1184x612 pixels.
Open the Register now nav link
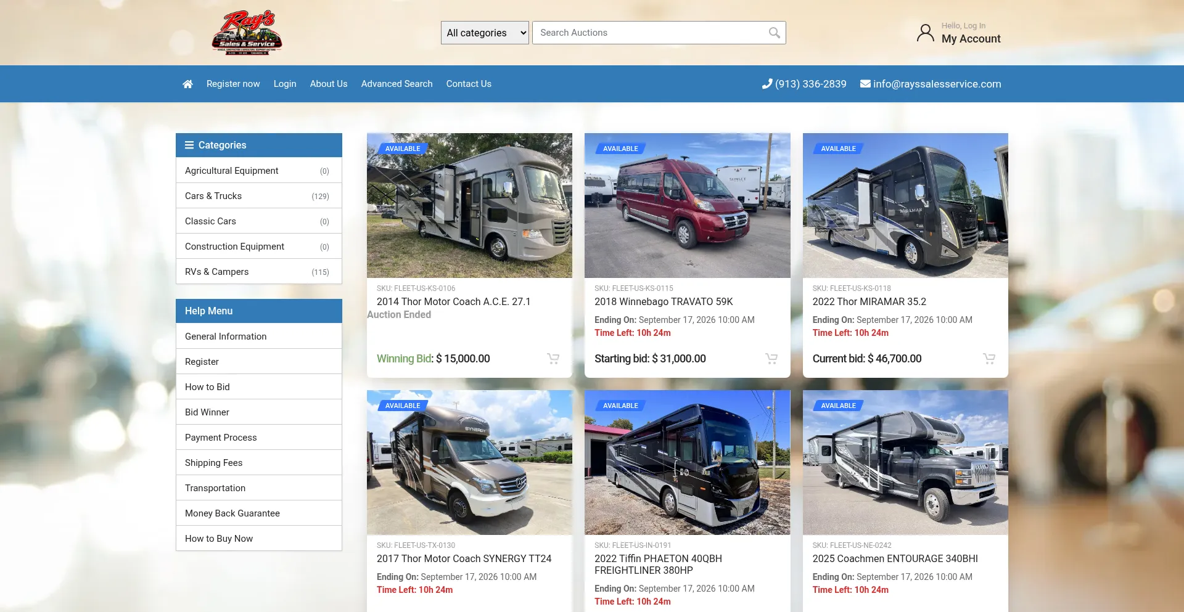[x=233, y=84]
